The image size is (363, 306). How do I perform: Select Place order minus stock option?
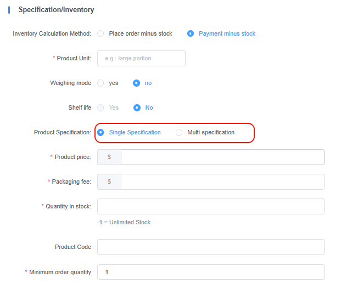[100, 33]
